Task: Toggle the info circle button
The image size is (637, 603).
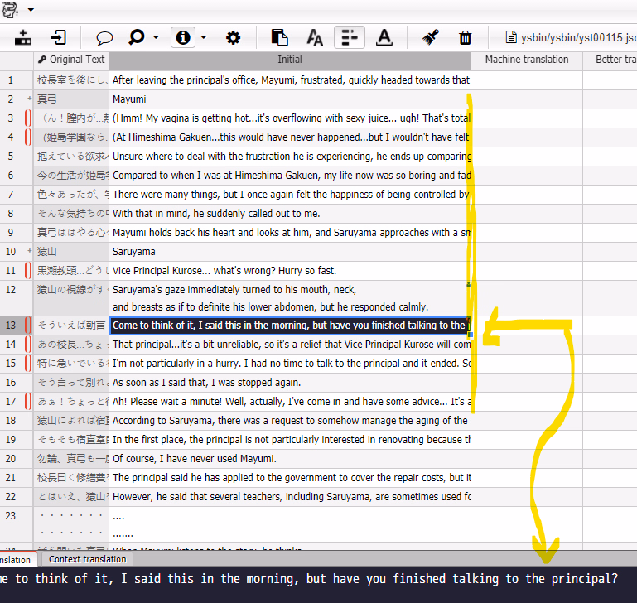Action: coord(183,37)
